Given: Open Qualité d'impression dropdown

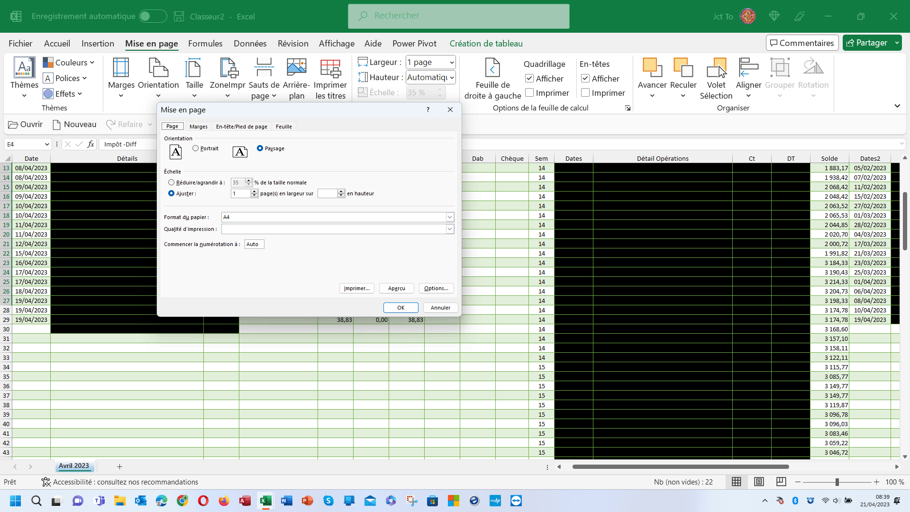Looking at the screenshot, I should (450, 229).
